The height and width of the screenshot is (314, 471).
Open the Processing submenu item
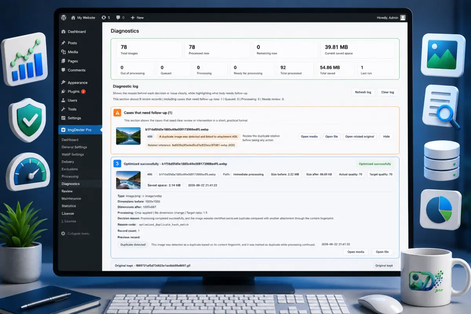(70, 176)
